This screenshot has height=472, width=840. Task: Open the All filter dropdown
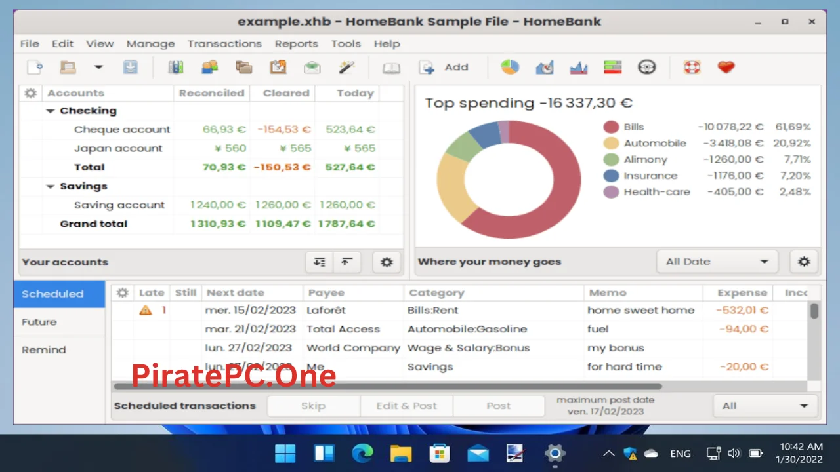click(x=765, y=406)
